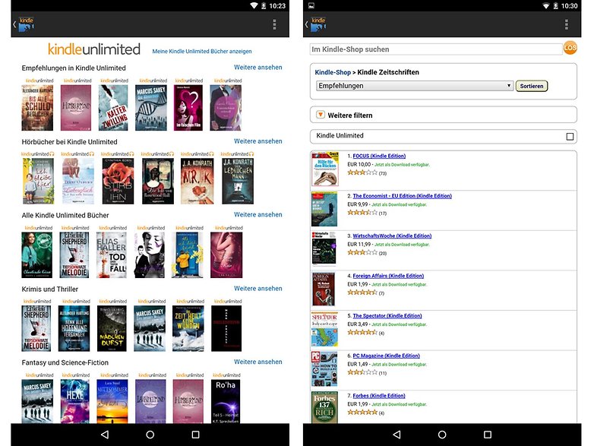Tap the orange LOS search button
Image resolution: width=594 pixels, height=446 pixels.
click(x=570, y=48)
